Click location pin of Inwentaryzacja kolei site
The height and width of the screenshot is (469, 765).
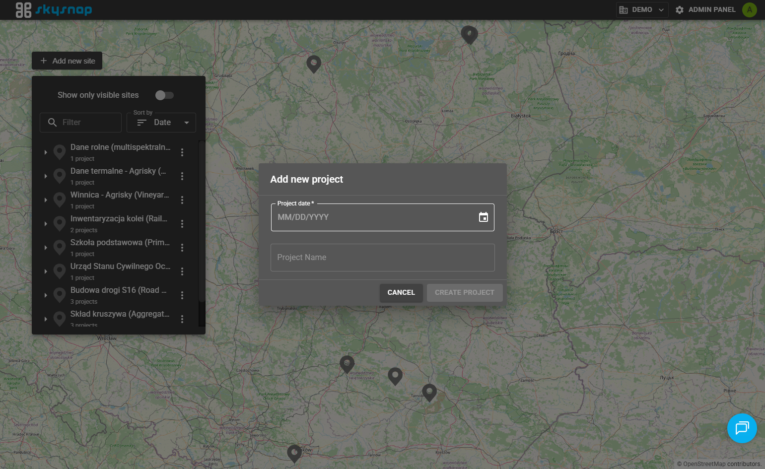pos(60,223)
